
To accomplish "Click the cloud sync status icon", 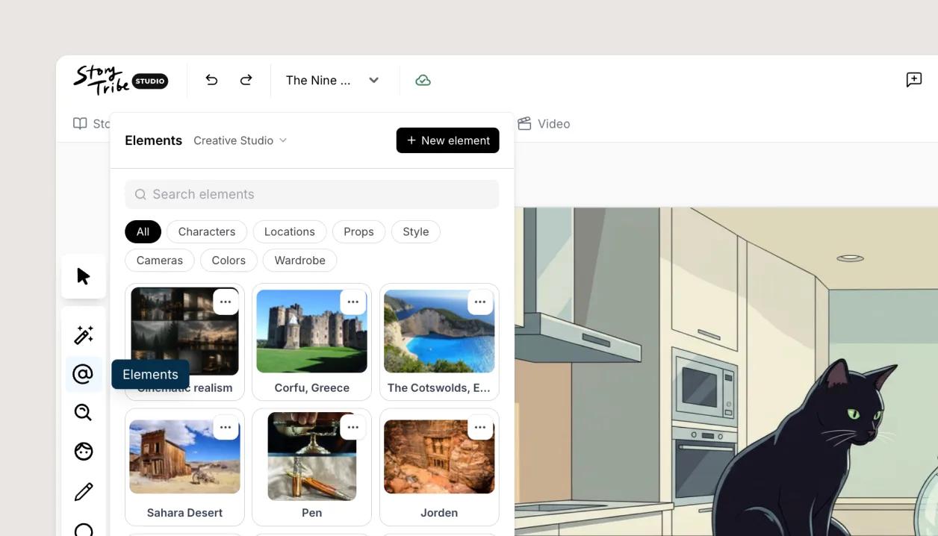I will pyautogui.click(x=423, y=80).
